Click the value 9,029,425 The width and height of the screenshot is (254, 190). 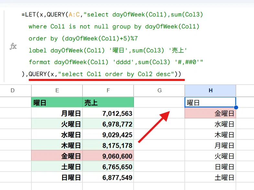(117, 135)
